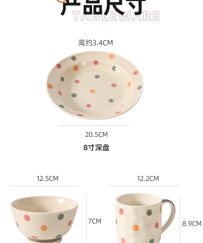
Task: Click the polka dot mug image
Action: coord(145,218)
